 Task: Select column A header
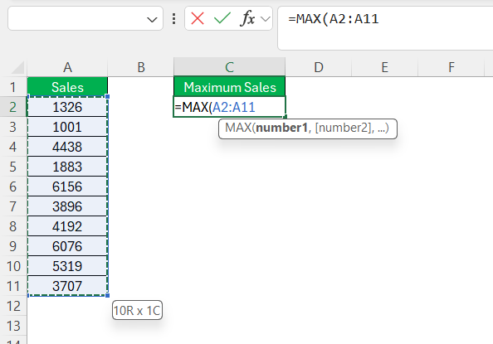[x=67, y=67]
